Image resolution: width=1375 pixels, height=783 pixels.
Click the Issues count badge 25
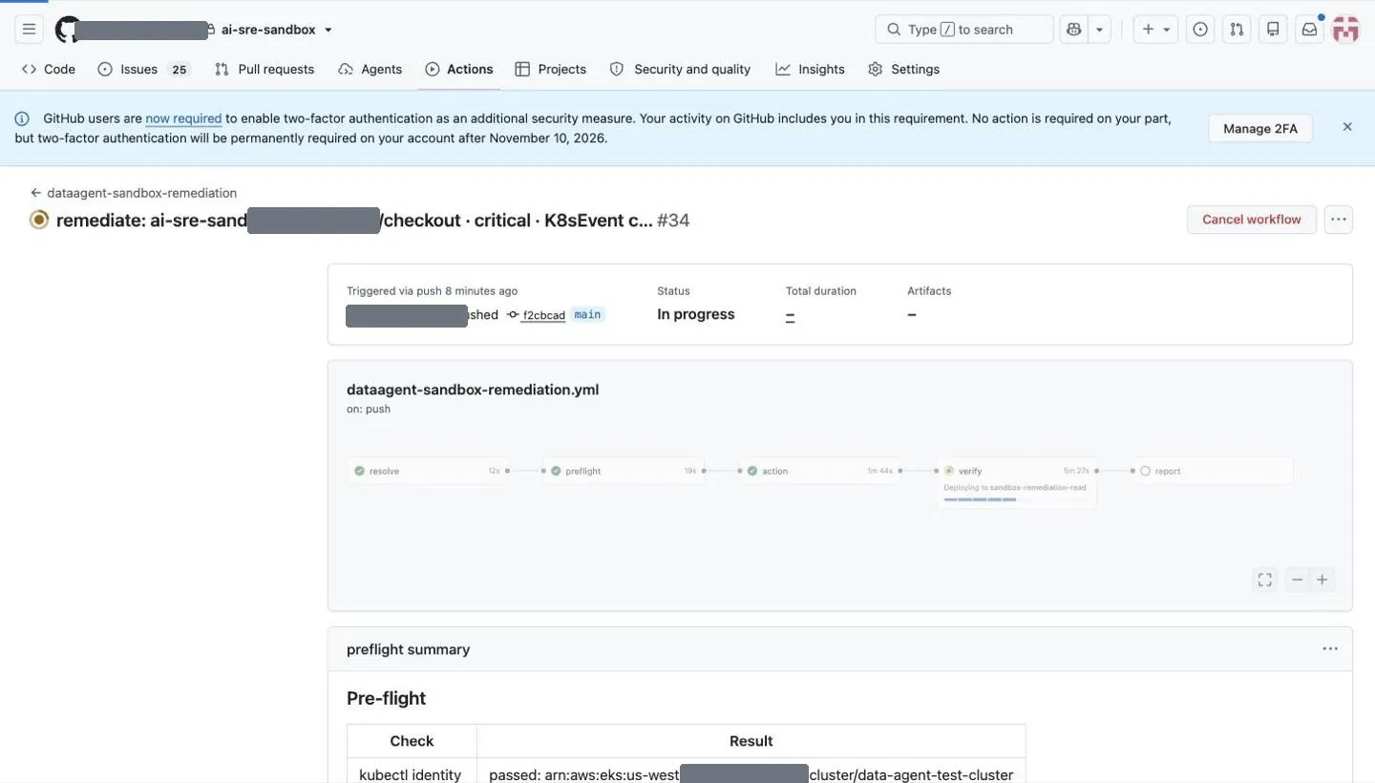coord(179,69)
